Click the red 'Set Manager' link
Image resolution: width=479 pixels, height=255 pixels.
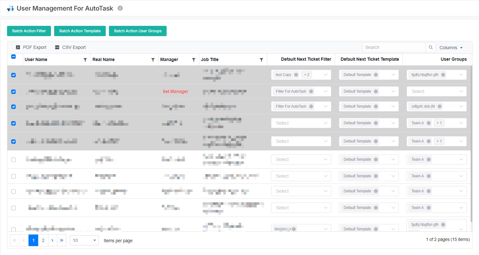[x=175, y=91]
